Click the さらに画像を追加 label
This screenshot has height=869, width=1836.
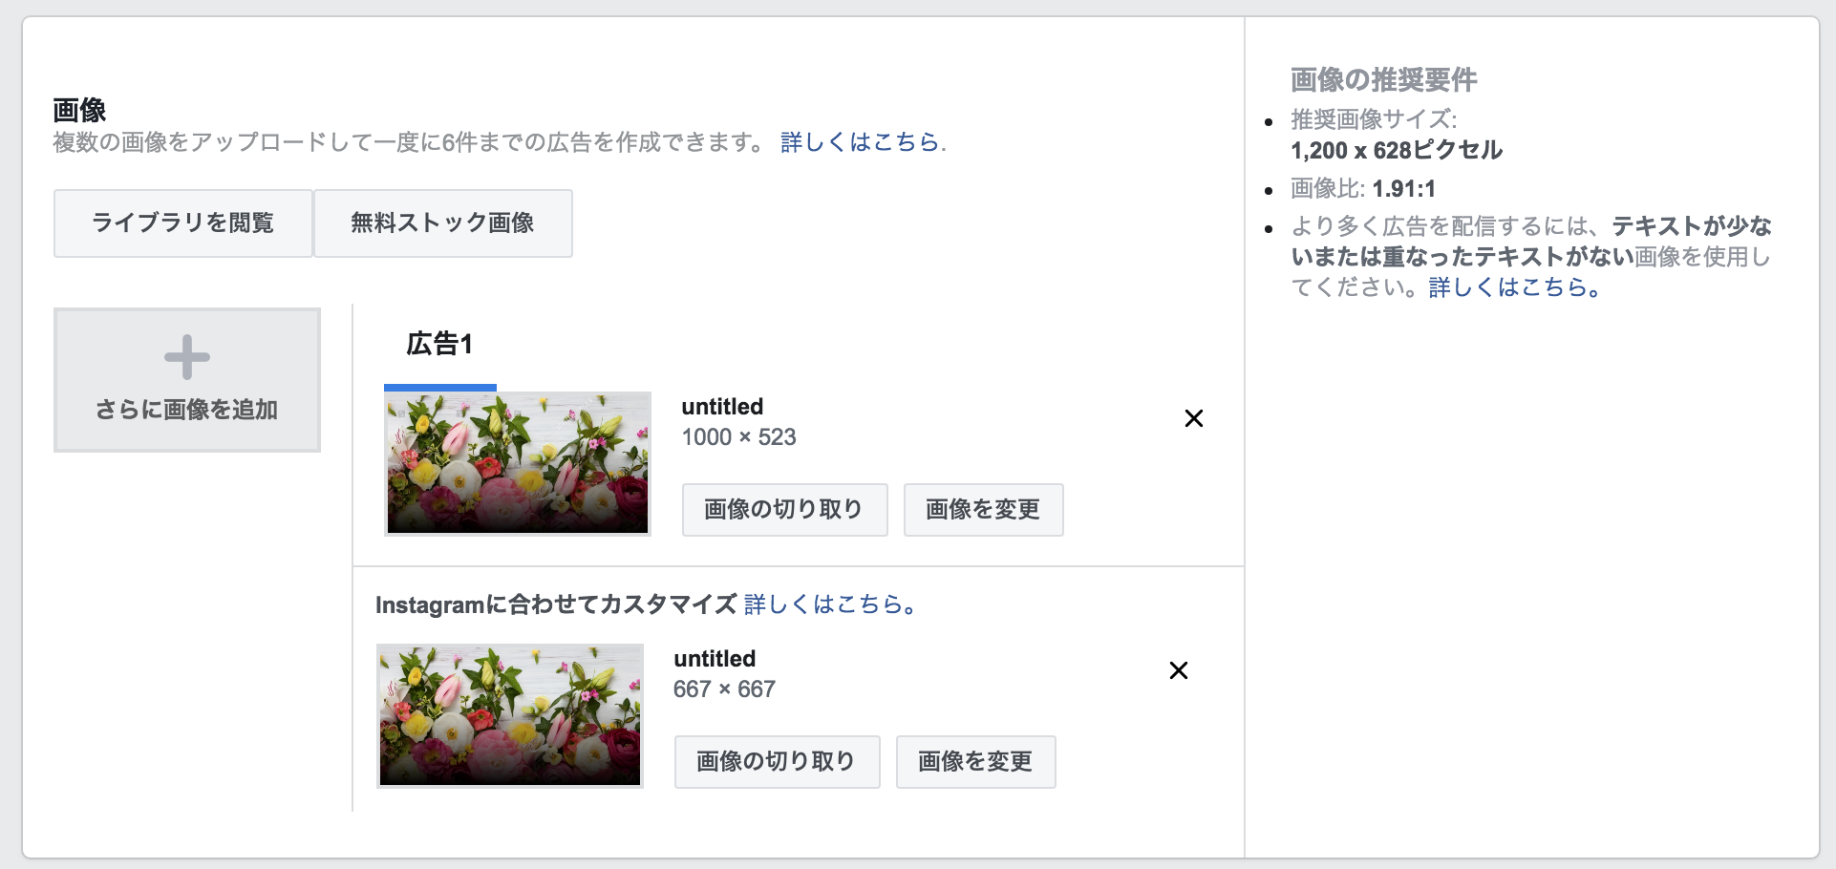click(187, 410)
